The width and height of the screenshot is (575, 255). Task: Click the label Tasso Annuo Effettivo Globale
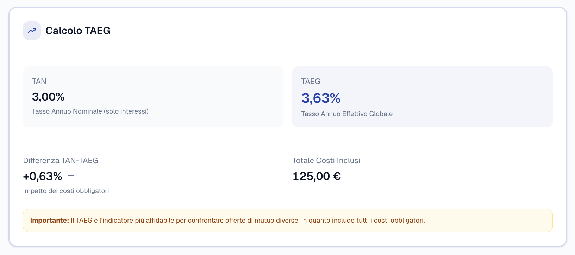click(346, 114)
